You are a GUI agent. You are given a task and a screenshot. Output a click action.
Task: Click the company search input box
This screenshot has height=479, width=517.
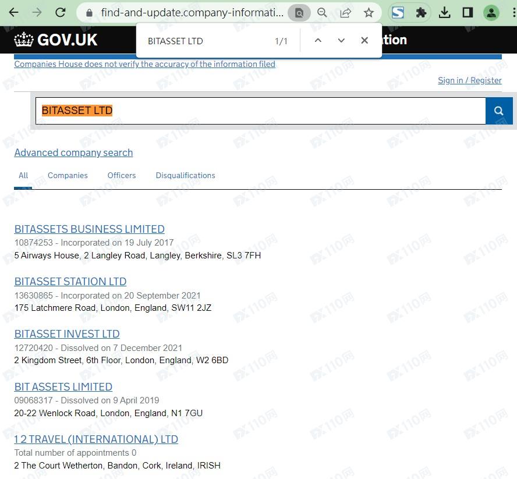(260, 111)
